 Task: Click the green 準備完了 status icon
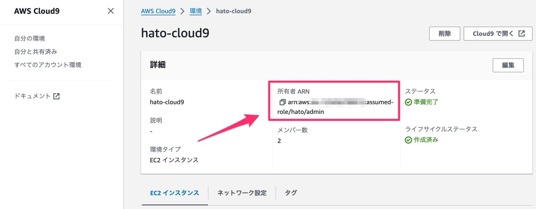(409, 102)
